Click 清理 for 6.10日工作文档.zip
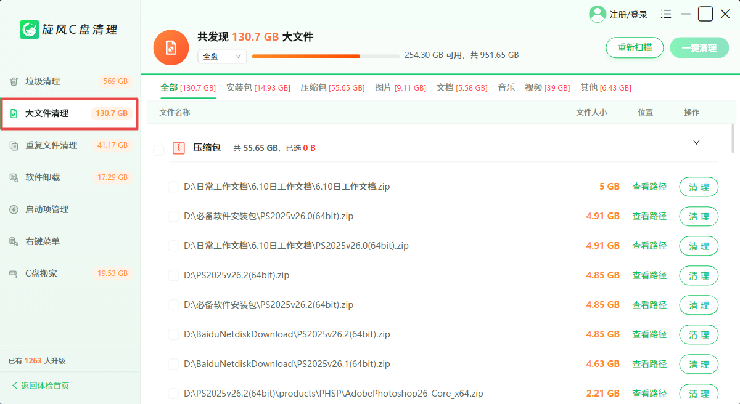 click(x=699, y=187)
